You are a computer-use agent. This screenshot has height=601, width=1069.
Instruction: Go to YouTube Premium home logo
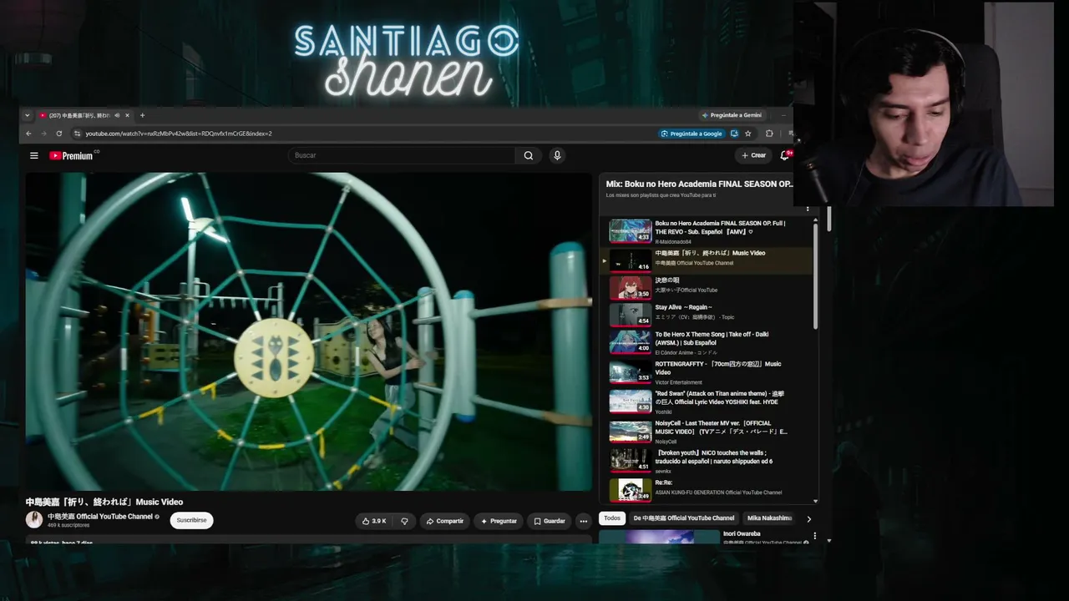[x=73, y=155]
